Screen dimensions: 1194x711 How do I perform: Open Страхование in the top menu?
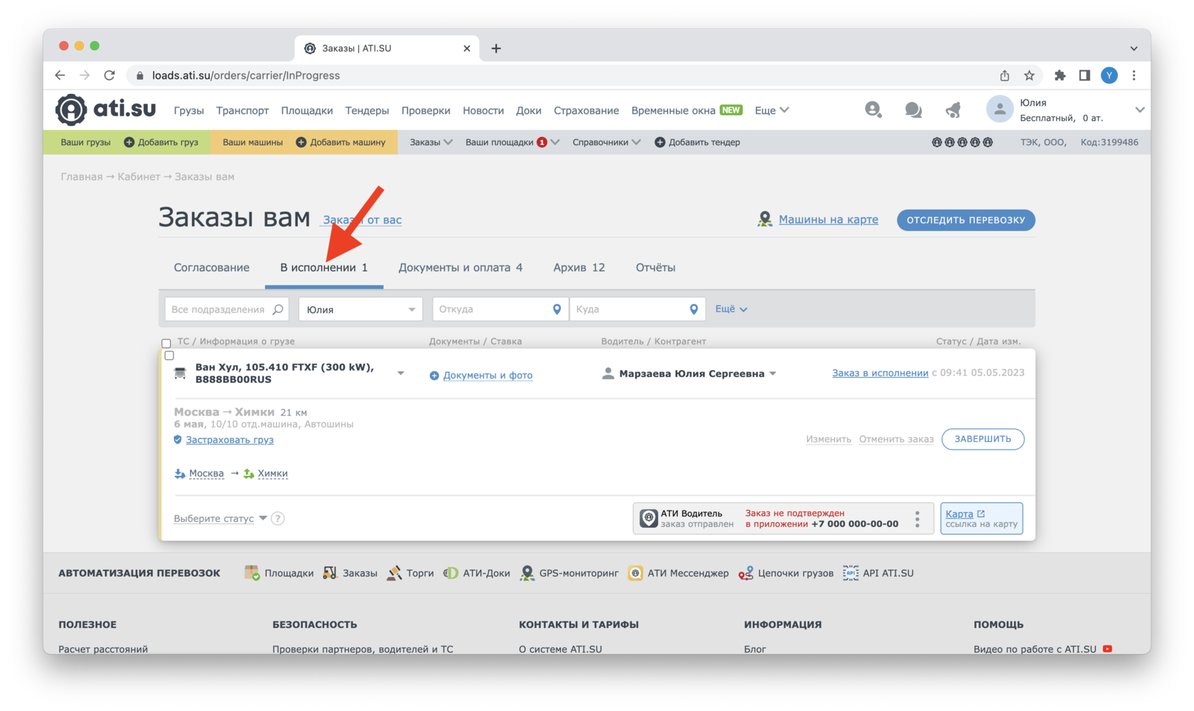(586, 110)
